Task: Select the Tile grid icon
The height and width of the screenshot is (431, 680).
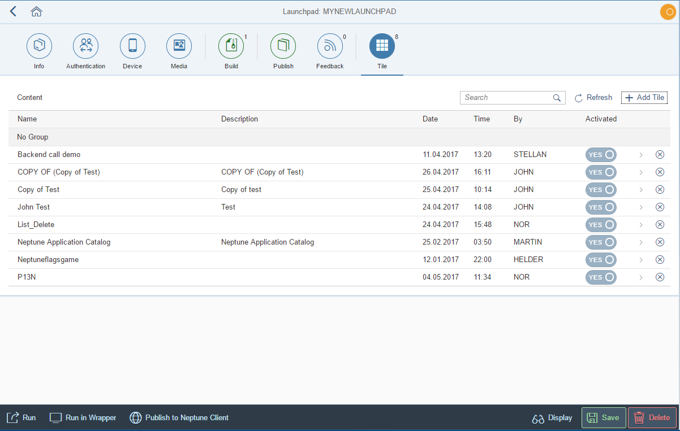Action: coord(382,46)
